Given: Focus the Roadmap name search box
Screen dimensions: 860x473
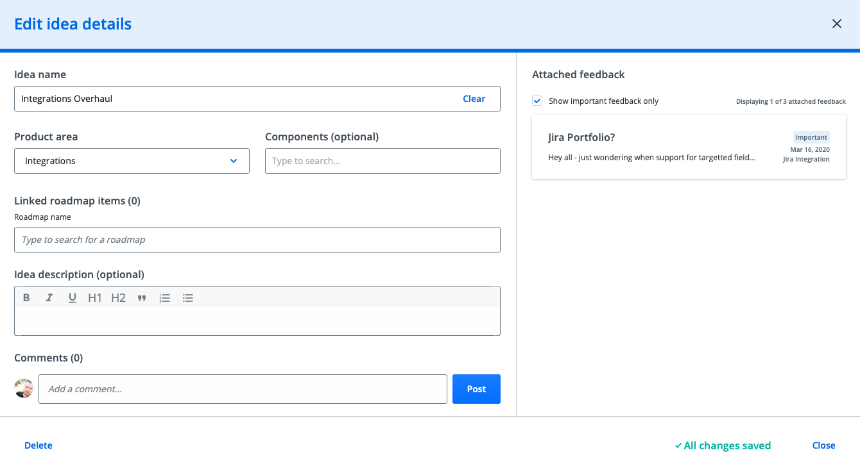Looking at the screenshot, I should (x=257, y=240).
